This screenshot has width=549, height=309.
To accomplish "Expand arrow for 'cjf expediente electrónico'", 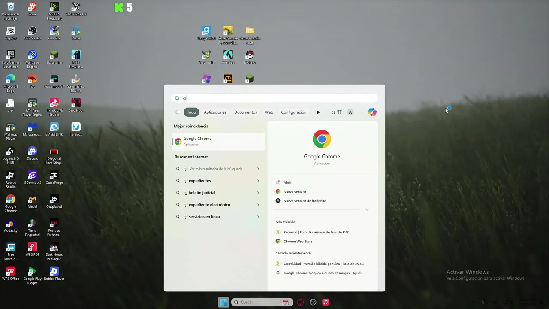I will [258, 205].
